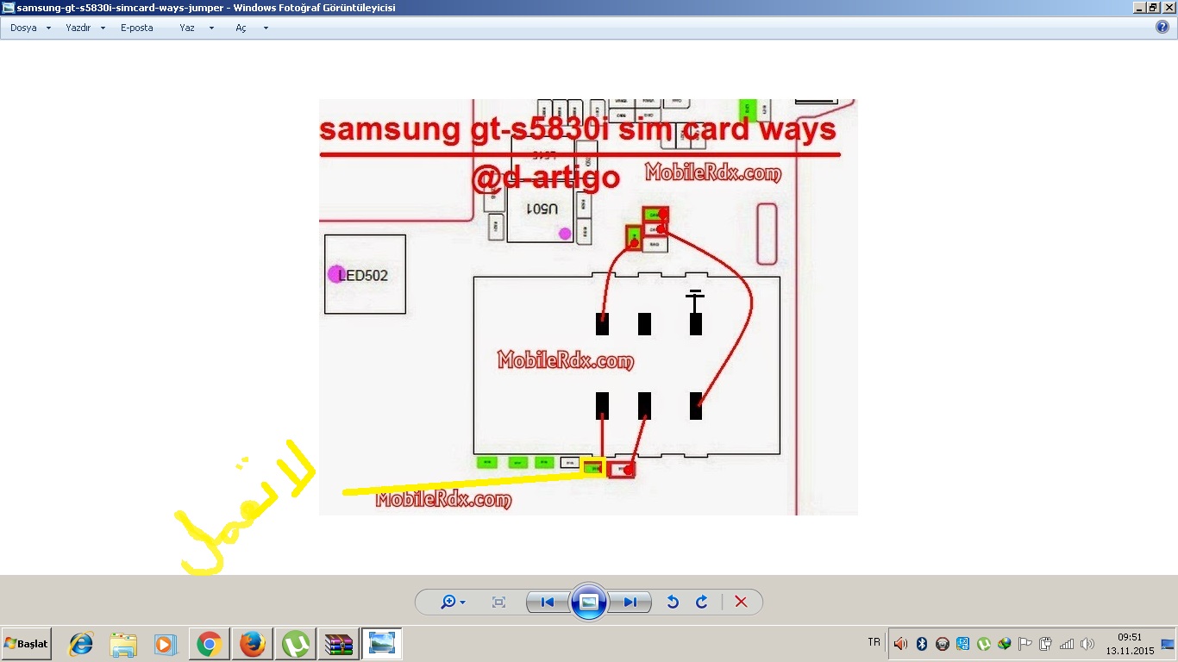The height and width of the screenshot is (662, 1178).
Task: Open Windows Media Player from taskbar
Action: tap(166, 644)
